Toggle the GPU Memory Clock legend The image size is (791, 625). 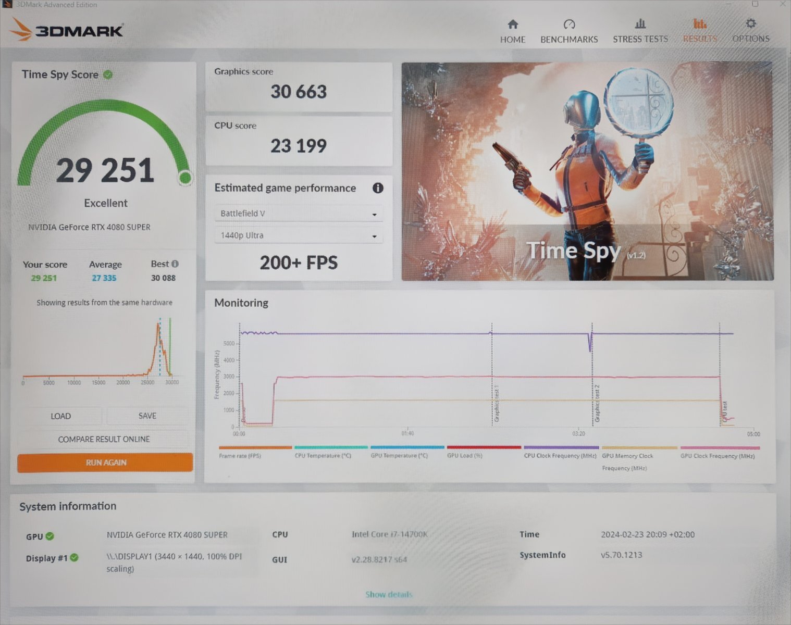[639, 458]
